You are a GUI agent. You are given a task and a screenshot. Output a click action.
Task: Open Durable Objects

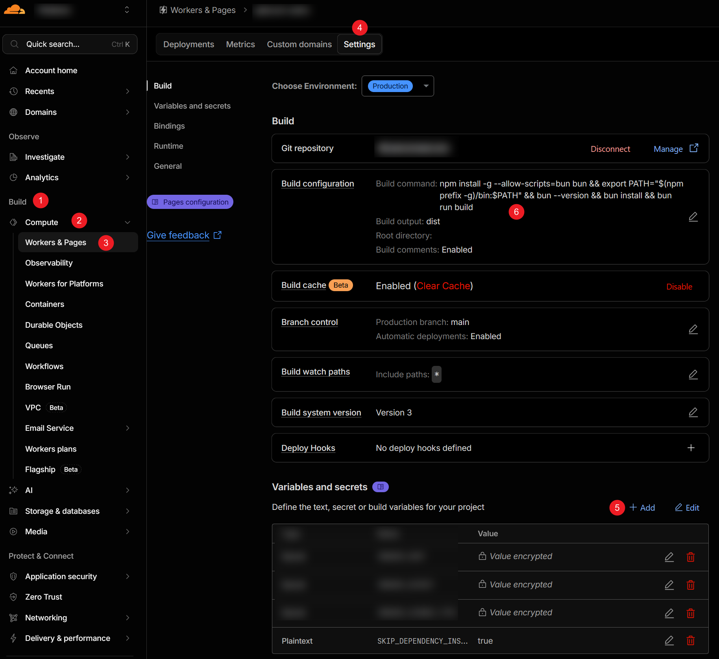pyautogui.click(x=54, y=325)
